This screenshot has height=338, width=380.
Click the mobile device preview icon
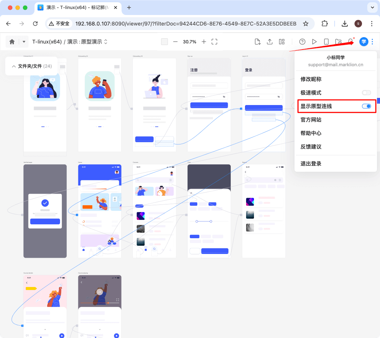click(x=326, y=42)
